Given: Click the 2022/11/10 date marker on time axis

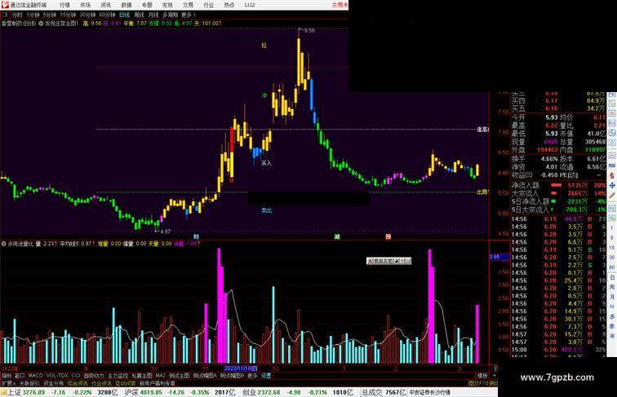Looking at the screenshot, I should point(241,368).
